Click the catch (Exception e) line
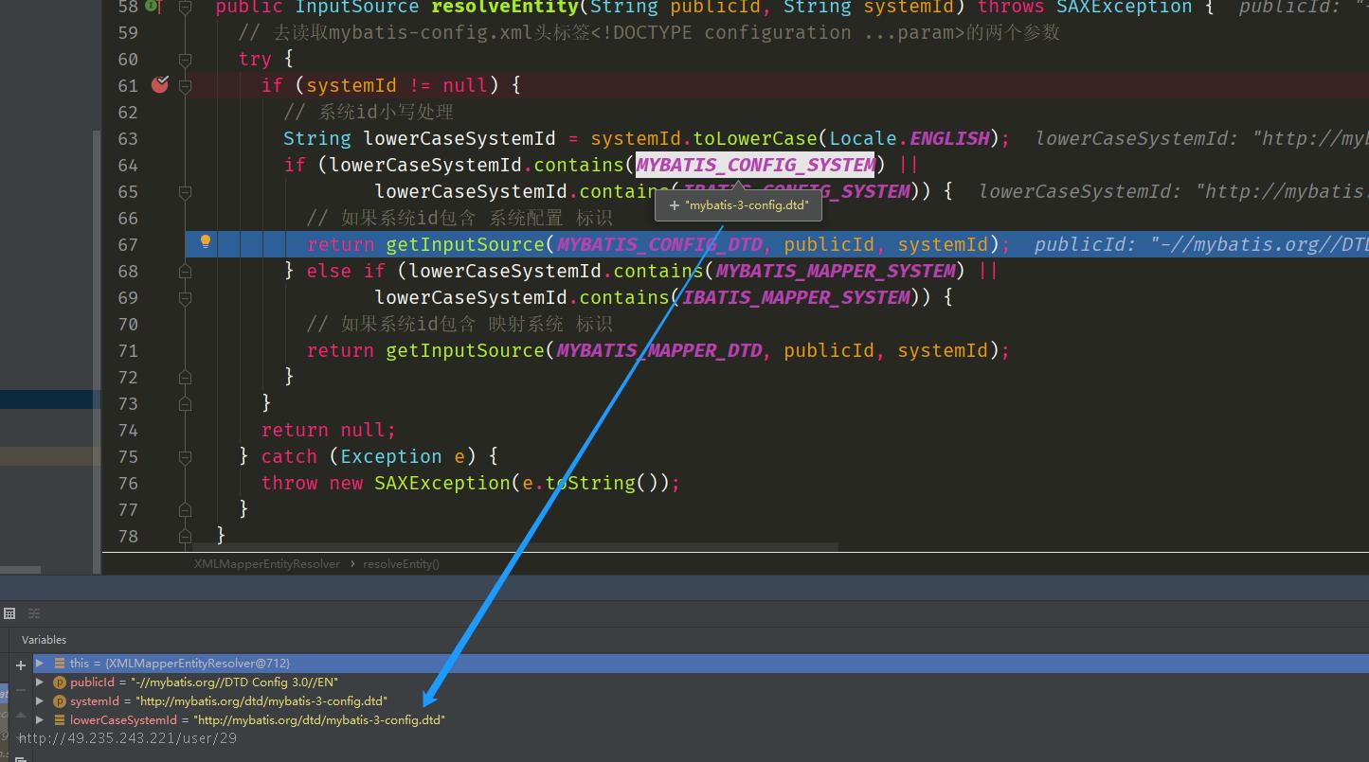Image resolution: width=1369 pixels, height=762 pixels. click(369, 456)
